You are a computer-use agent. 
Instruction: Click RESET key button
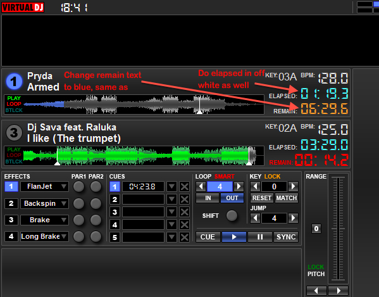pyautogui.click(x=262, y=198)
